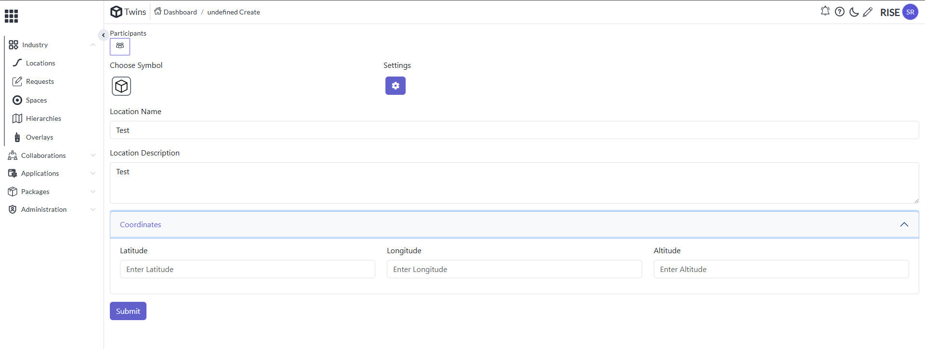The width and height of the screenshot is (925, 349).
Task: Click the RISE header label
Action: [890, 13]
